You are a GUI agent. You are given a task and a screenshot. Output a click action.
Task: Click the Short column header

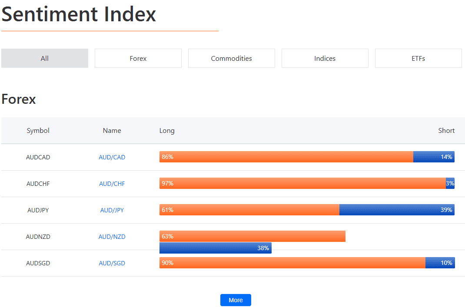[446, 130]
